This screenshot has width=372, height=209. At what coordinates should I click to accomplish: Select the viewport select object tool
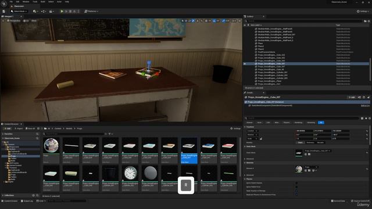click(x=183, y=21)
